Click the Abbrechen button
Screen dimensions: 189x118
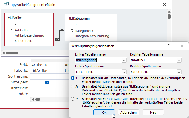[x=129, y=112]
